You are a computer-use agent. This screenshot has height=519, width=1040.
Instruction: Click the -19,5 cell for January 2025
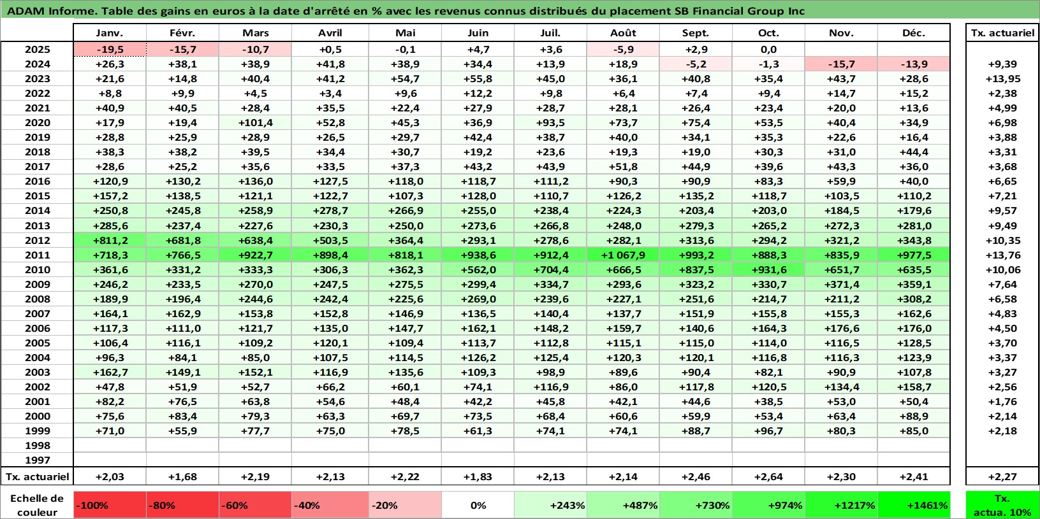point(110,50)
